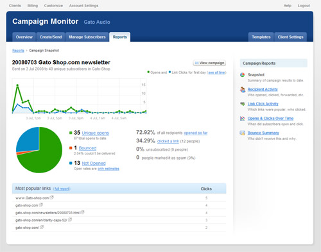Click the opens and clicks line chart
321x252 pixels.
tap(79, 96)
